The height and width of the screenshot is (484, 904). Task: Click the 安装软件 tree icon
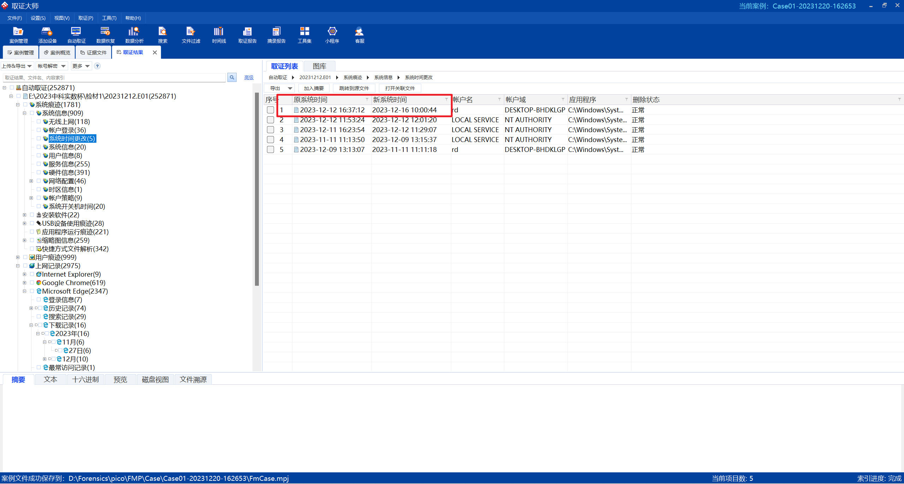39,215
